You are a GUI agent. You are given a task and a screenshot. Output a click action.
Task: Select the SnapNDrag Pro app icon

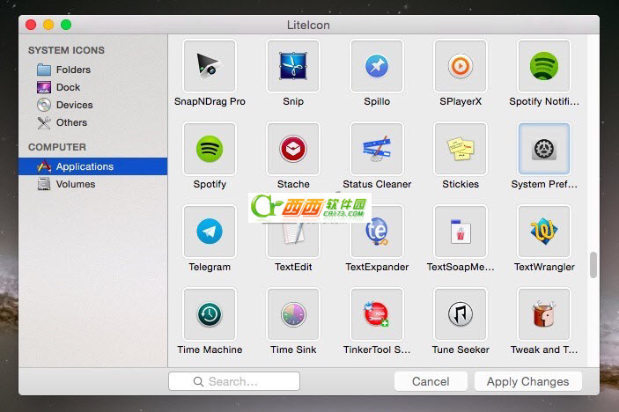pyautogui.click(x=210, y=66)
